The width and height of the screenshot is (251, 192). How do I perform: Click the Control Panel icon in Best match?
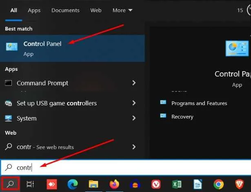(x=12, y=47)
